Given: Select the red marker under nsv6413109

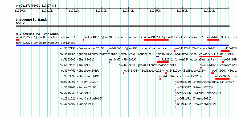Looking at the screenshot, I should tap(160, 79).
